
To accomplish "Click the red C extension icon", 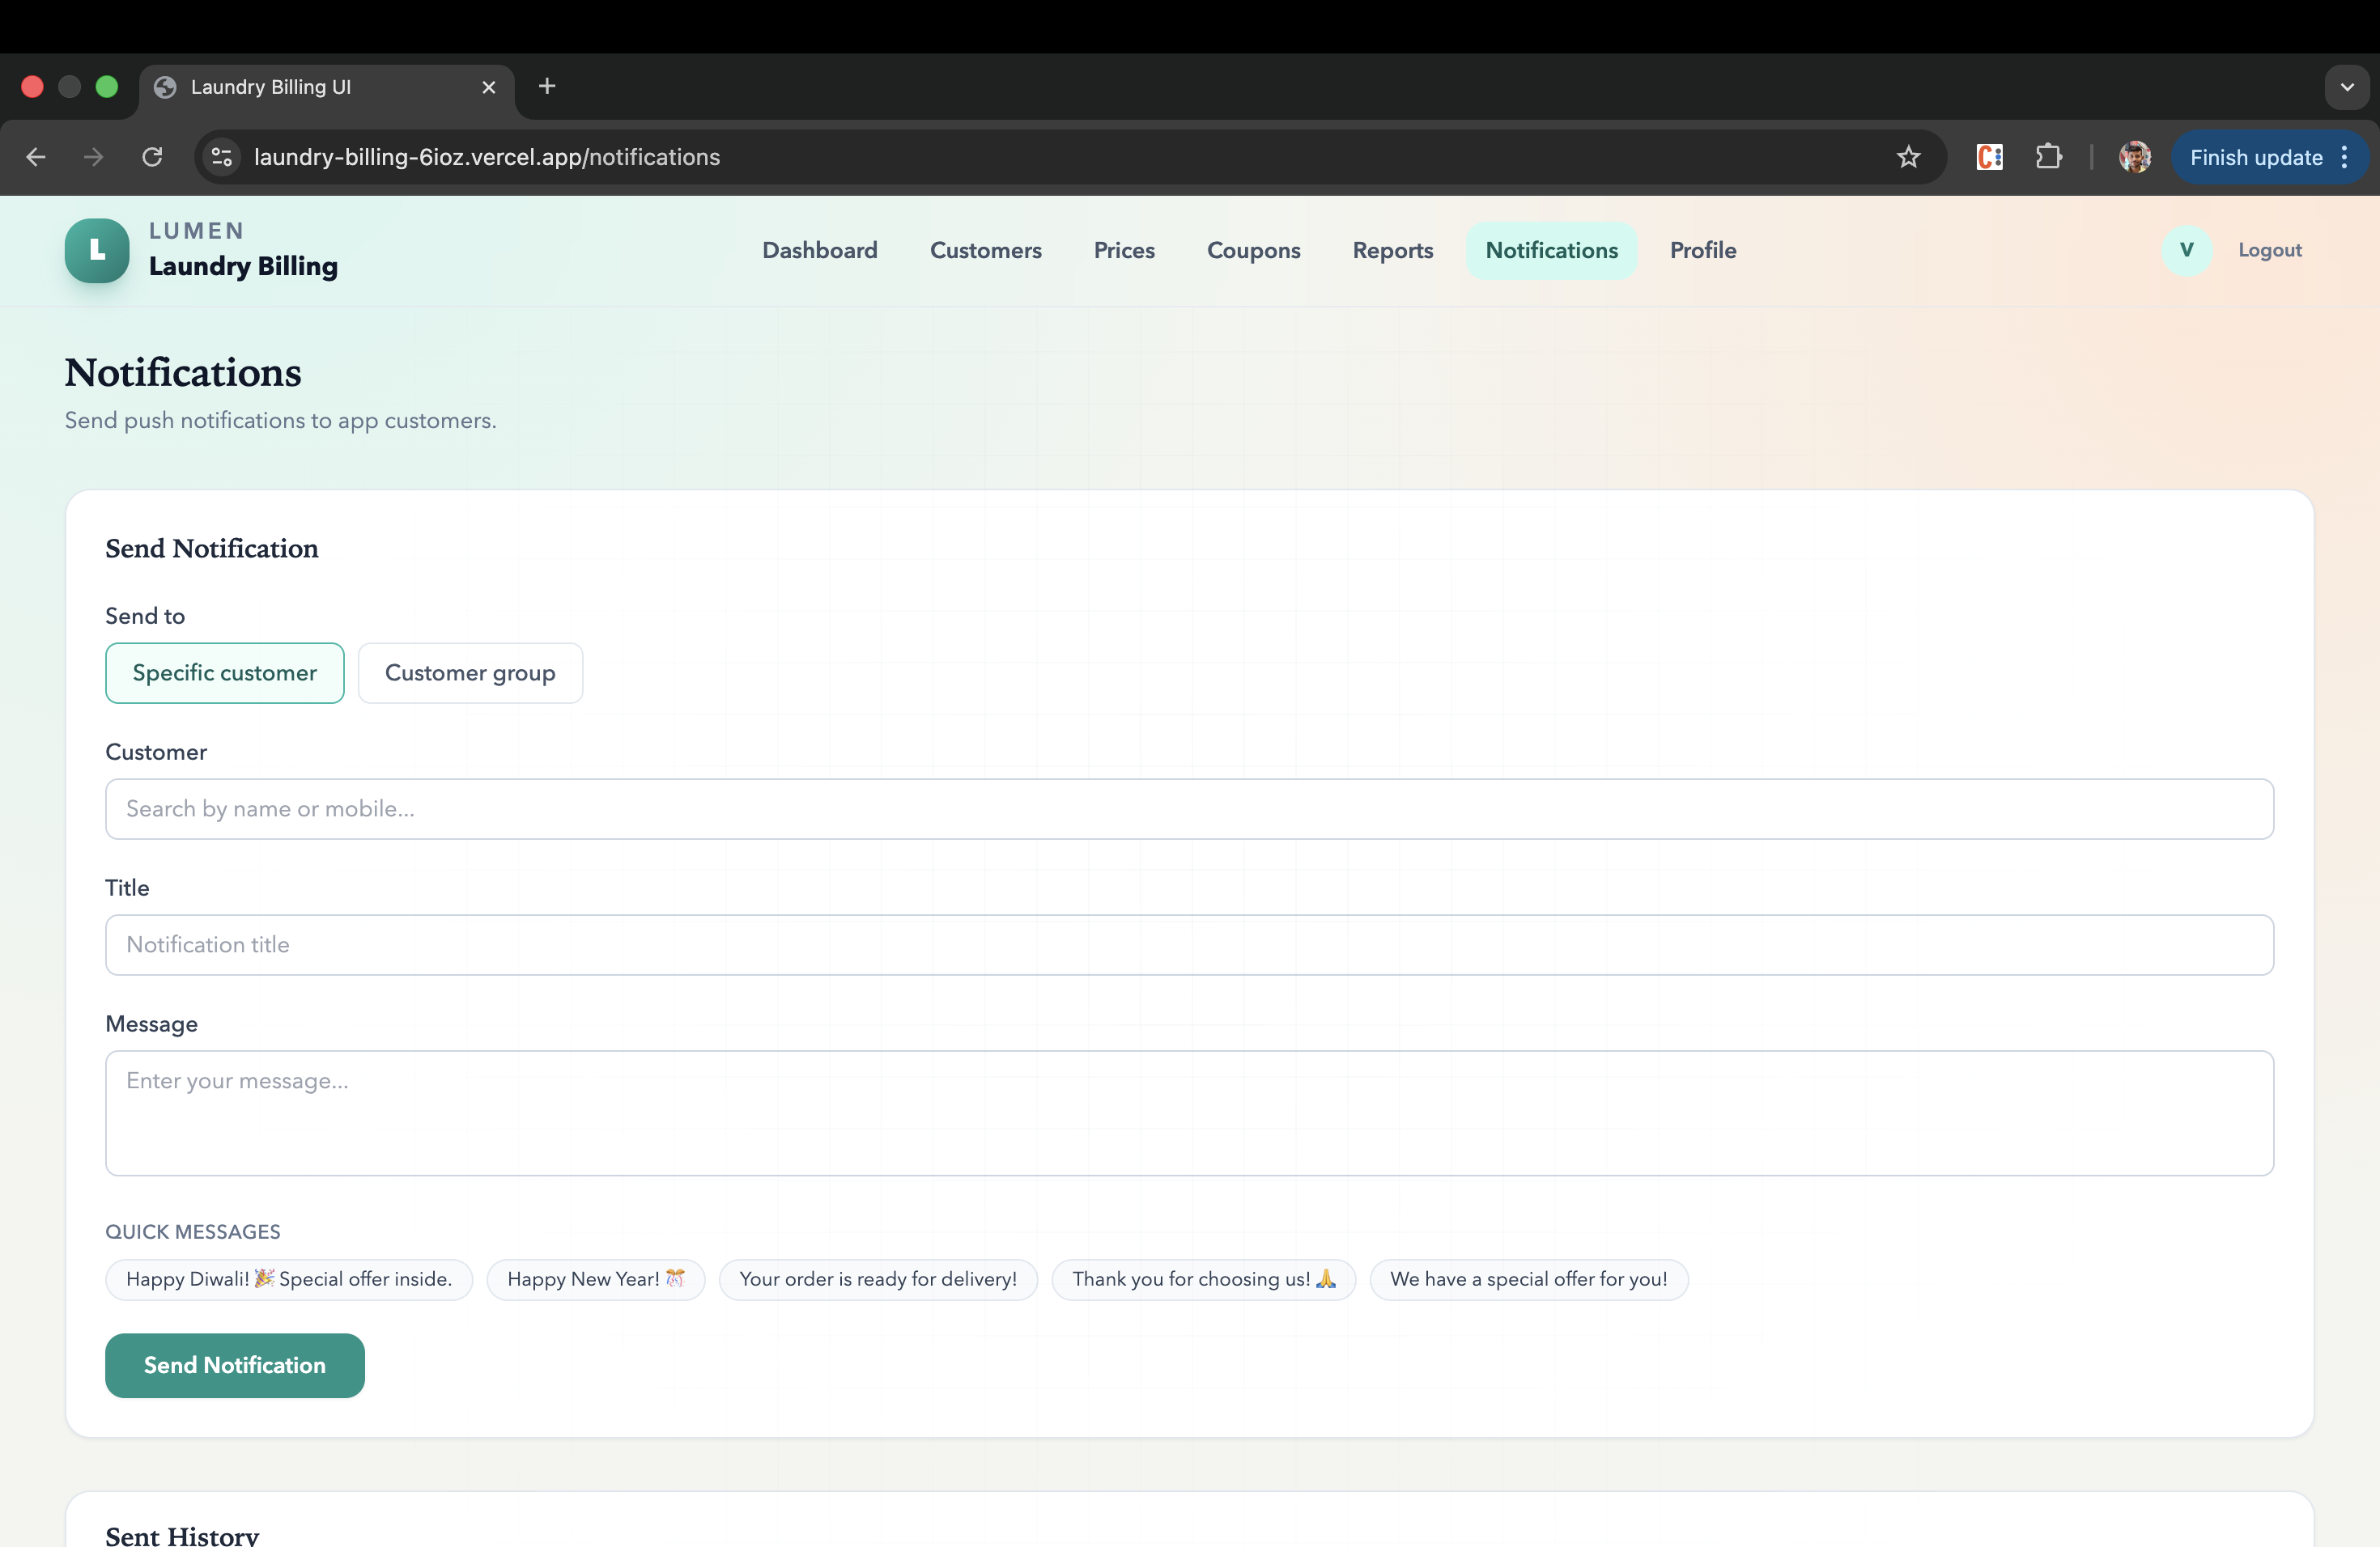I will coord(1989,157).
